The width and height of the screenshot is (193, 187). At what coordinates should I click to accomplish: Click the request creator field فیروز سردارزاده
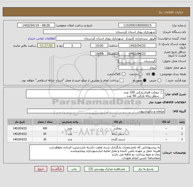(x=106, y=38)
